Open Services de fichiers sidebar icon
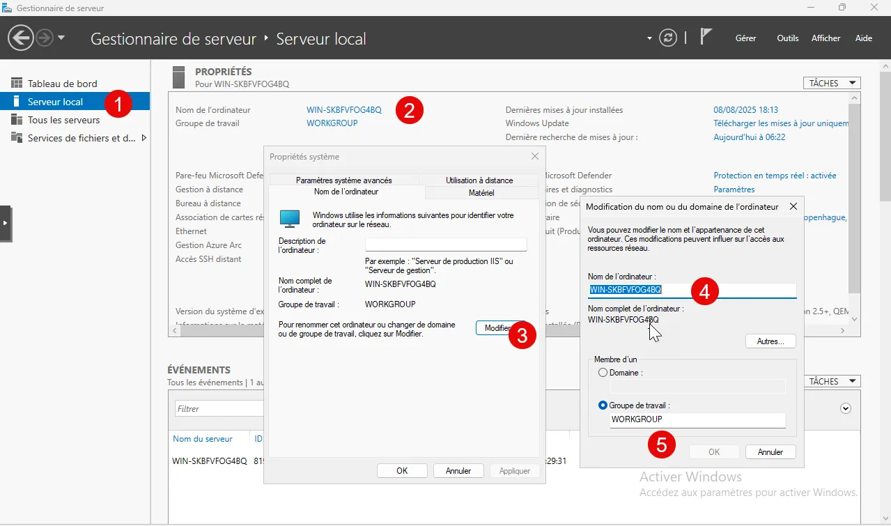 17,138
